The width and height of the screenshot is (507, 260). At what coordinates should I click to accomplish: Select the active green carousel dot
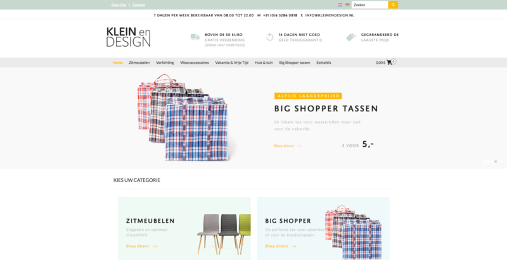click(x=496, y=161)
